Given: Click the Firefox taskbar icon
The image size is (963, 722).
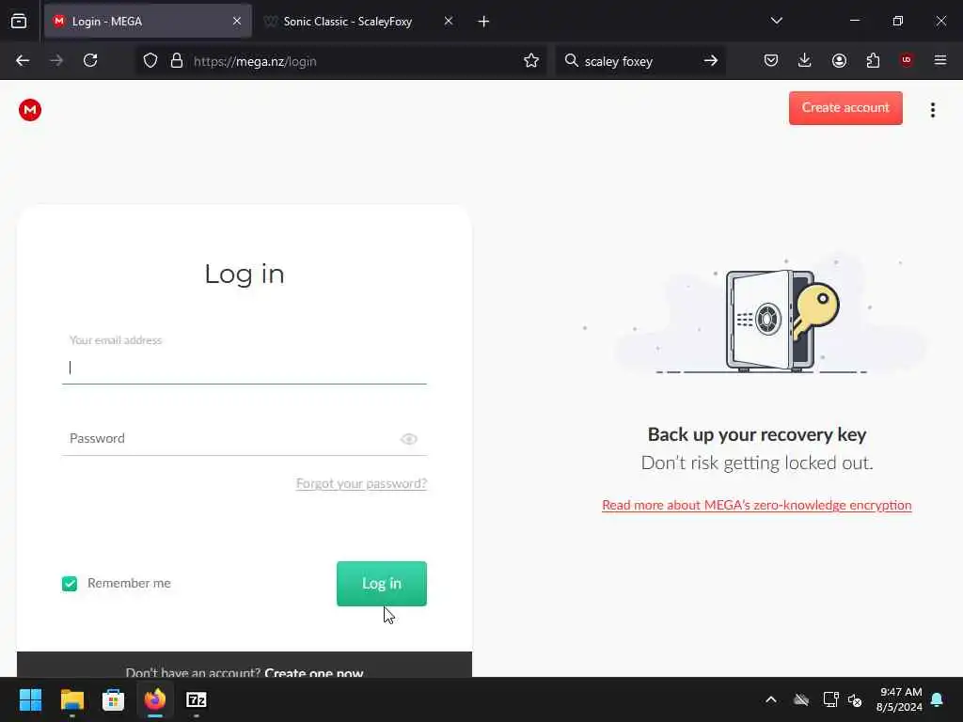Looking at the screenshot, I should [155, 699].
